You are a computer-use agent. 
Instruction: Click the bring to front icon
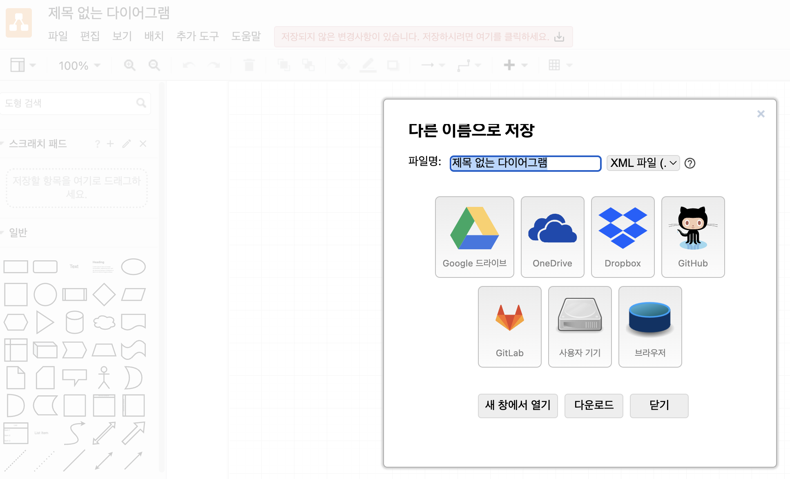point(283,65)
